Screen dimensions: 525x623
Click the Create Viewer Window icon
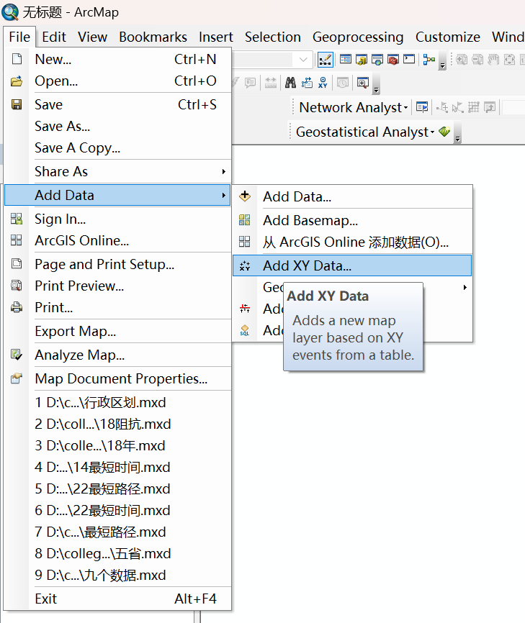[363, 83]
